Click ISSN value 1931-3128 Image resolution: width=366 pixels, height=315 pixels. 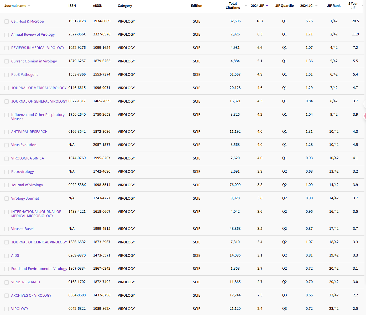77,21
